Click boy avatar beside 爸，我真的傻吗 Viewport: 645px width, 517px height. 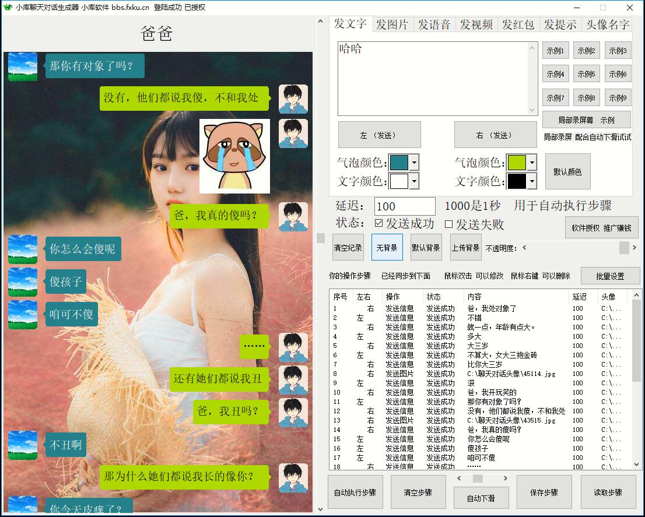pos(293,216)
